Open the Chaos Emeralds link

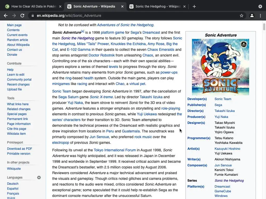[x=161, y=49]
